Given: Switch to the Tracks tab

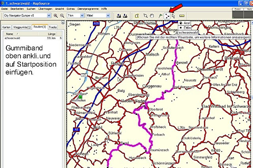Looking at the screenshot, I should point(53,27).
